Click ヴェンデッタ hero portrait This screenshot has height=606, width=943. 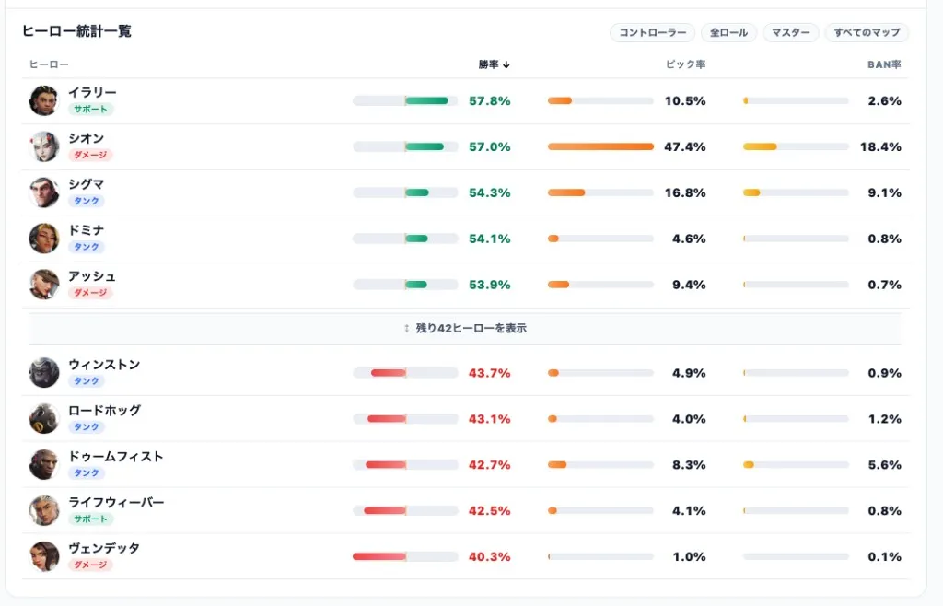[x=44, y=556]
